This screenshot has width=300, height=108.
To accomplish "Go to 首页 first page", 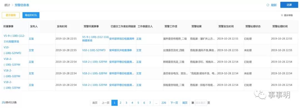I will coord(95,103).
